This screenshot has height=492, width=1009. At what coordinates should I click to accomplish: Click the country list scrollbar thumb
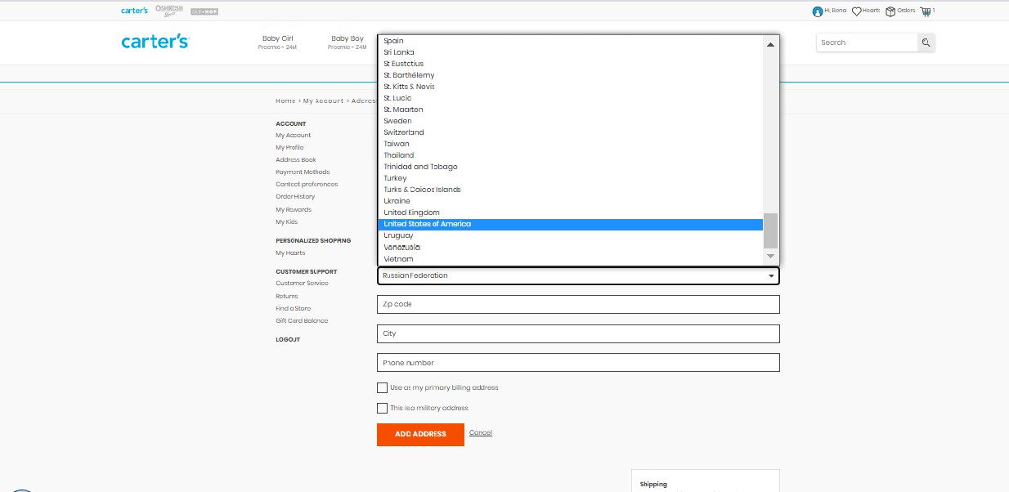click(x=770, y=231)
